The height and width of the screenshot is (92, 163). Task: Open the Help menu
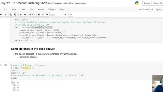(62, 9)
